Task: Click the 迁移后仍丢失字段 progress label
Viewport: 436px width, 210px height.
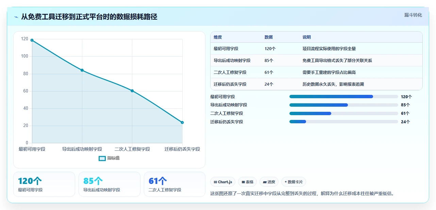Action: [x=227, y=122]
